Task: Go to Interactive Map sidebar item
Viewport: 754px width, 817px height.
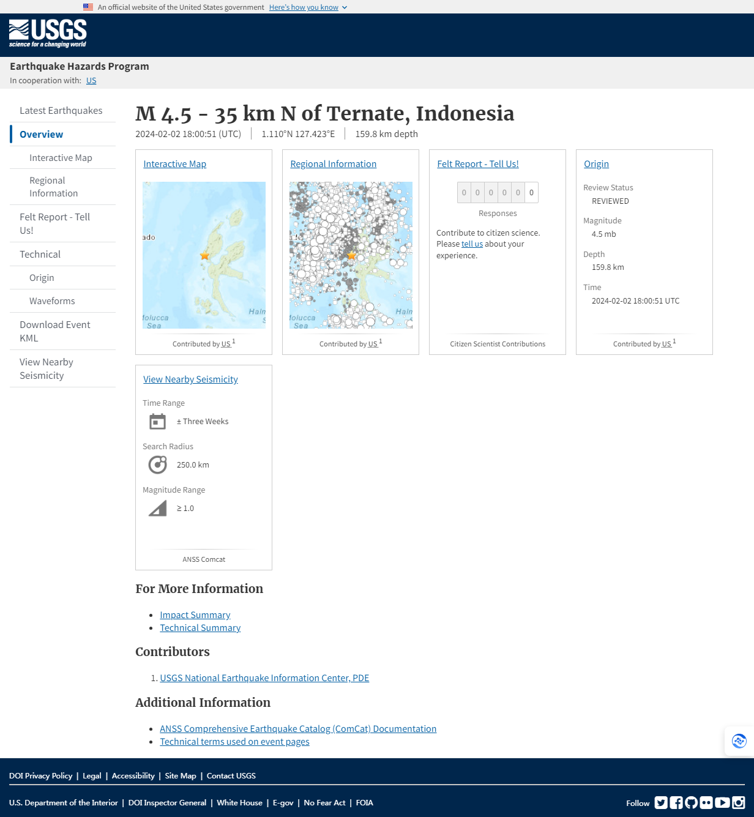Action: click(x=62, y=158)
